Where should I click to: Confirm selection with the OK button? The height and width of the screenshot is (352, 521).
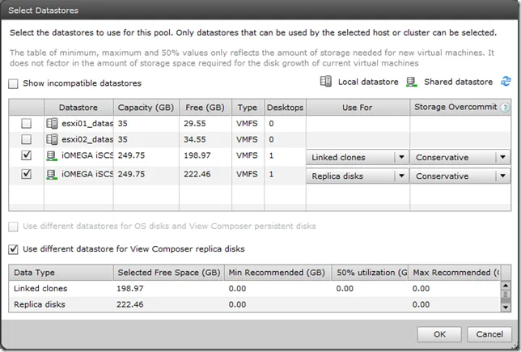click(439, 334)
